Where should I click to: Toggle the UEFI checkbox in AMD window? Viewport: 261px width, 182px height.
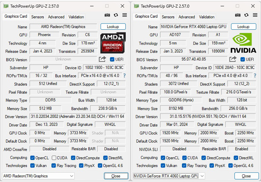(x=112, y=60)
